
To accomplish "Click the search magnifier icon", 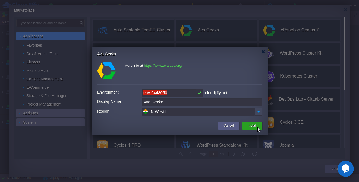I will (81, 23).
